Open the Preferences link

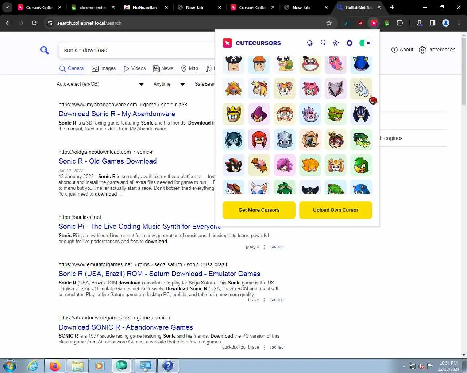[x=437, y=50]
